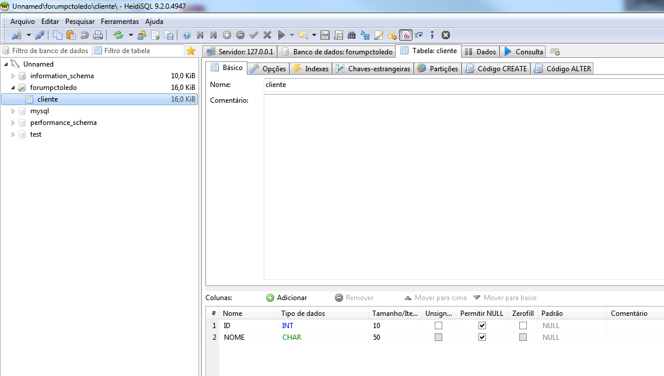Expand the performance_schema database node
This screenshot has height=376, width=664.
13,123
